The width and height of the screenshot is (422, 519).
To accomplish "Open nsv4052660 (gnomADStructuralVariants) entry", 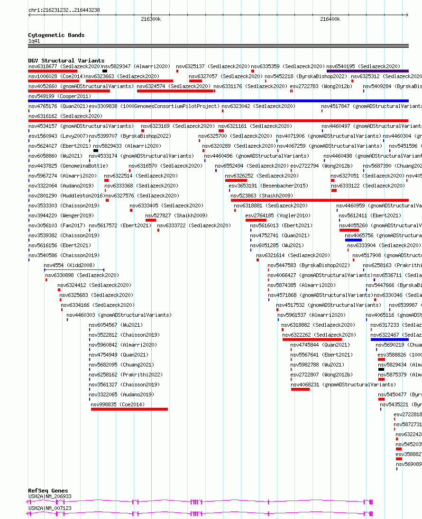I will (81, 86).
